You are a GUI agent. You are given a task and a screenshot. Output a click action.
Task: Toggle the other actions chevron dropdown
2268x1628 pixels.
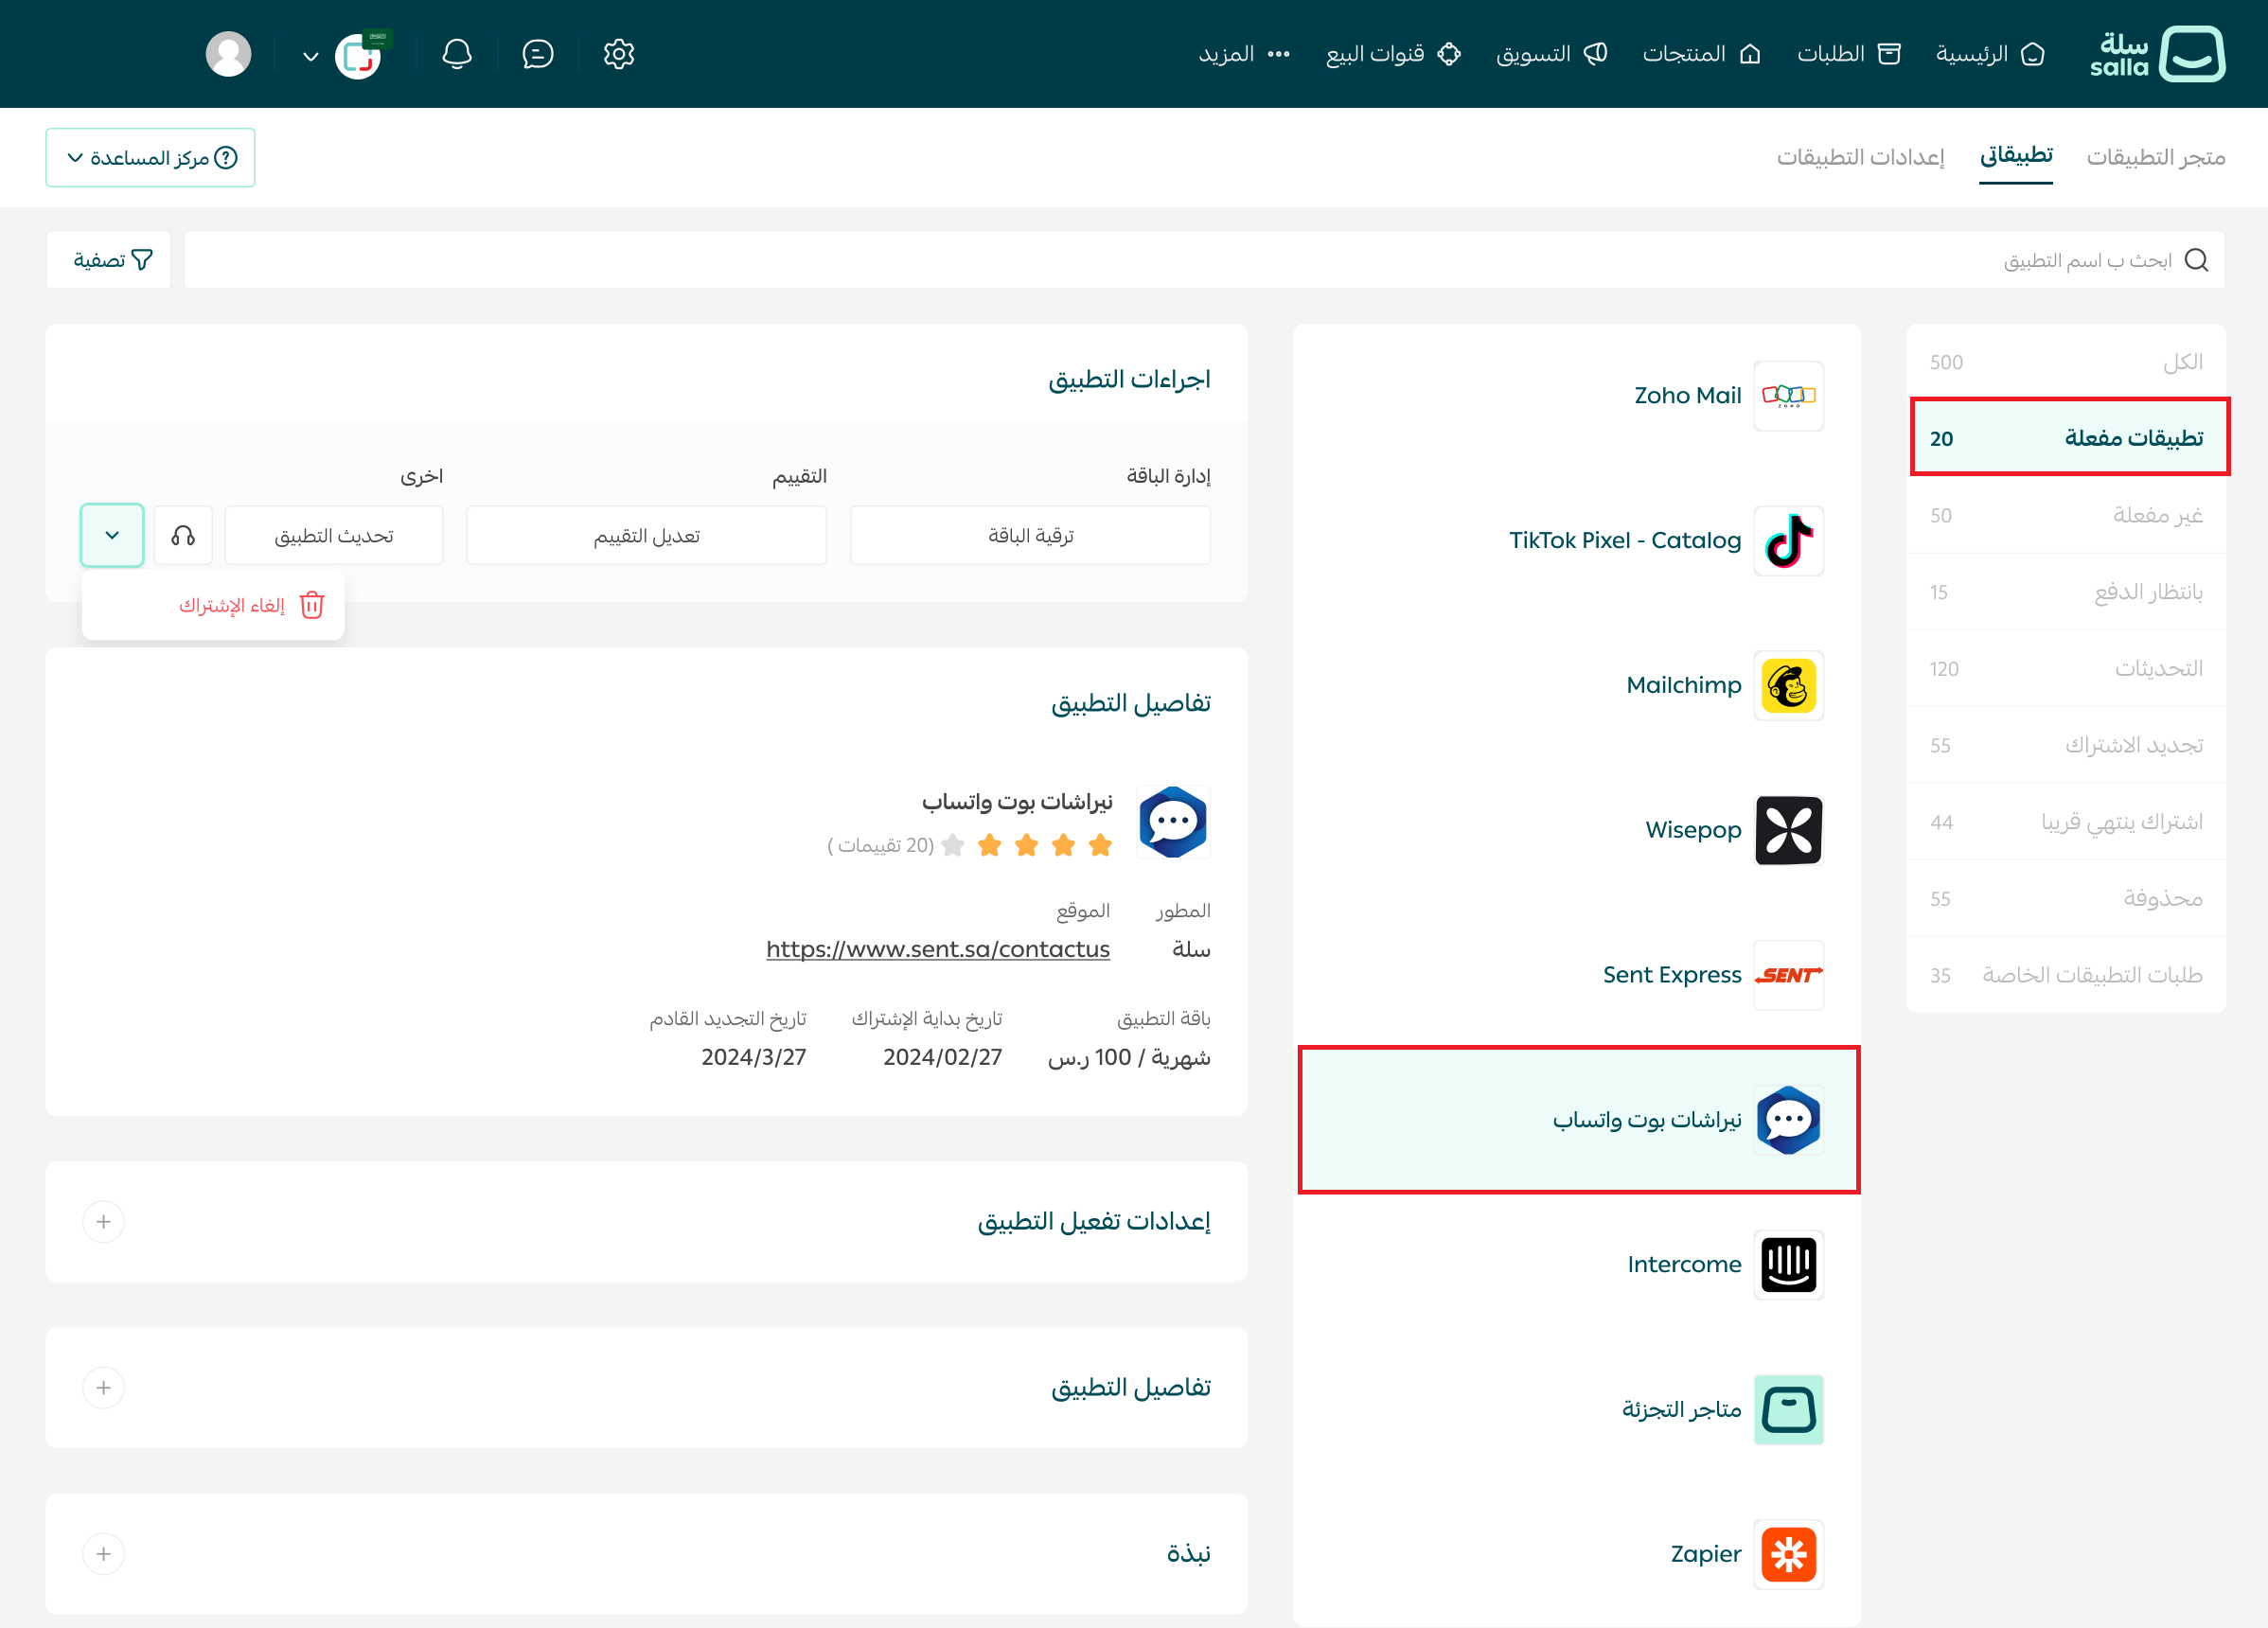pos(112,536)
